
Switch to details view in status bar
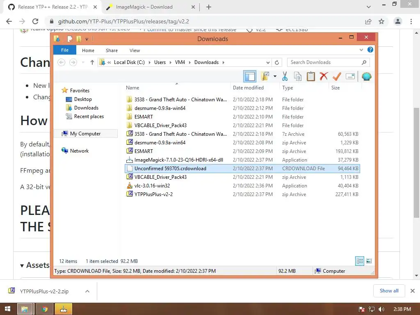(359, 261)
